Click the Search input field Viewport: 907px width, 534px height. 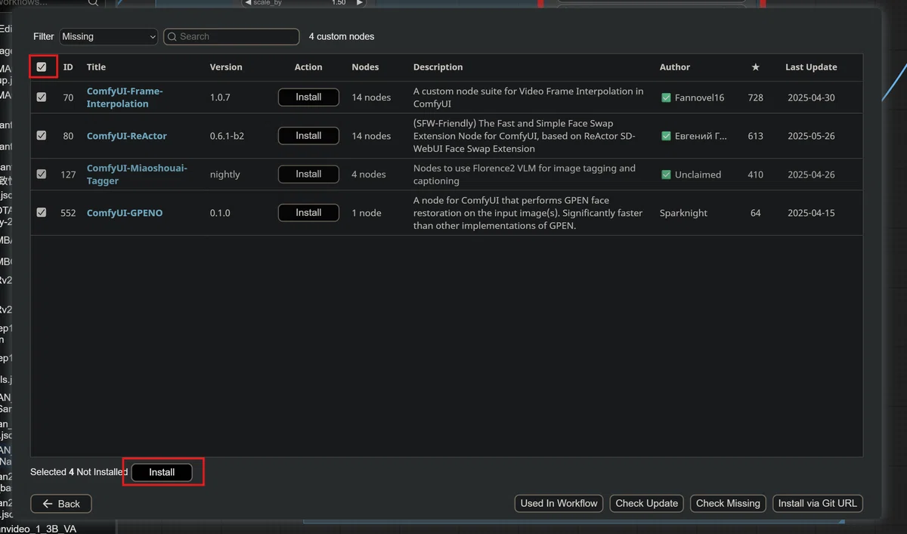pyautogui.click(x=231, y=36)
